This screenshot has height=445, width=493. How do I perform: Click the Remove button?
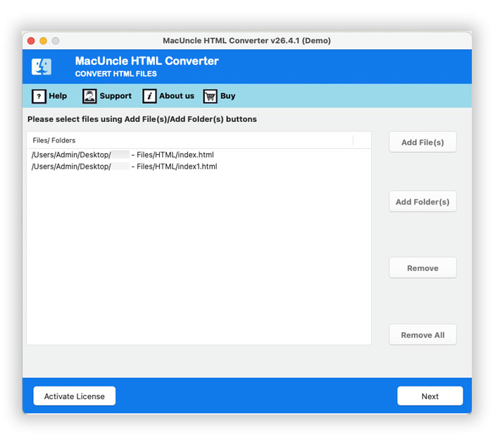(x=423, y=268)
